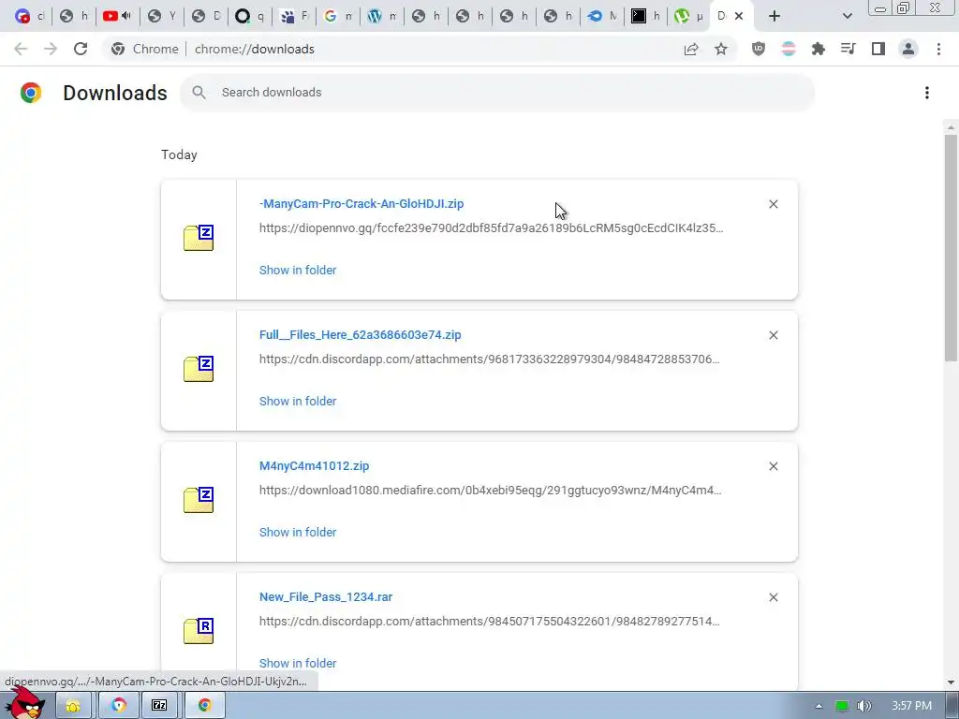The image size is (959, 719).
Task: Show M4nyC4m41012.zip in folder
Action: coord(298,532)
